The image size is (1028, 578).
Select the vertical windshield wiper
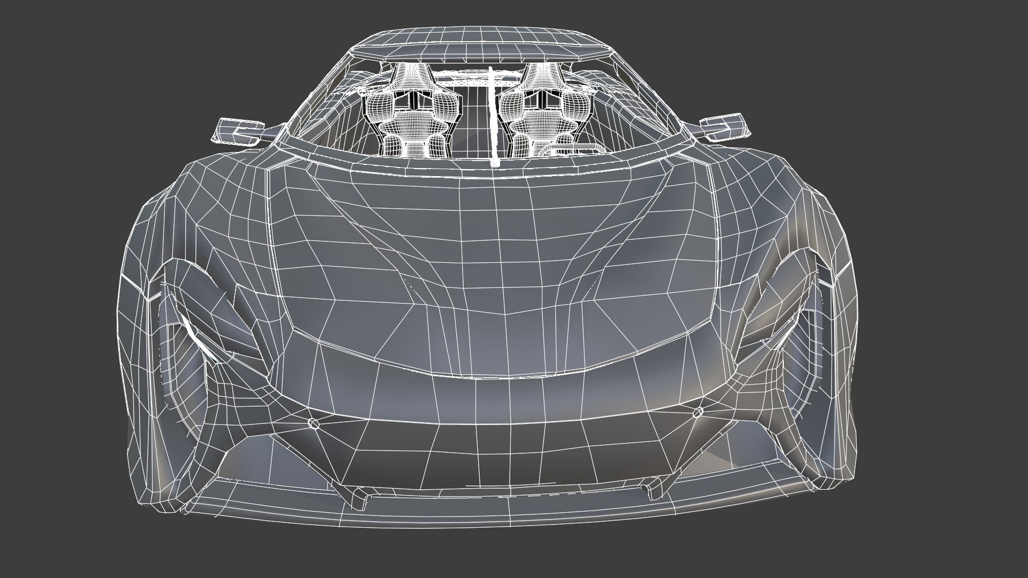tap(493, 116)
